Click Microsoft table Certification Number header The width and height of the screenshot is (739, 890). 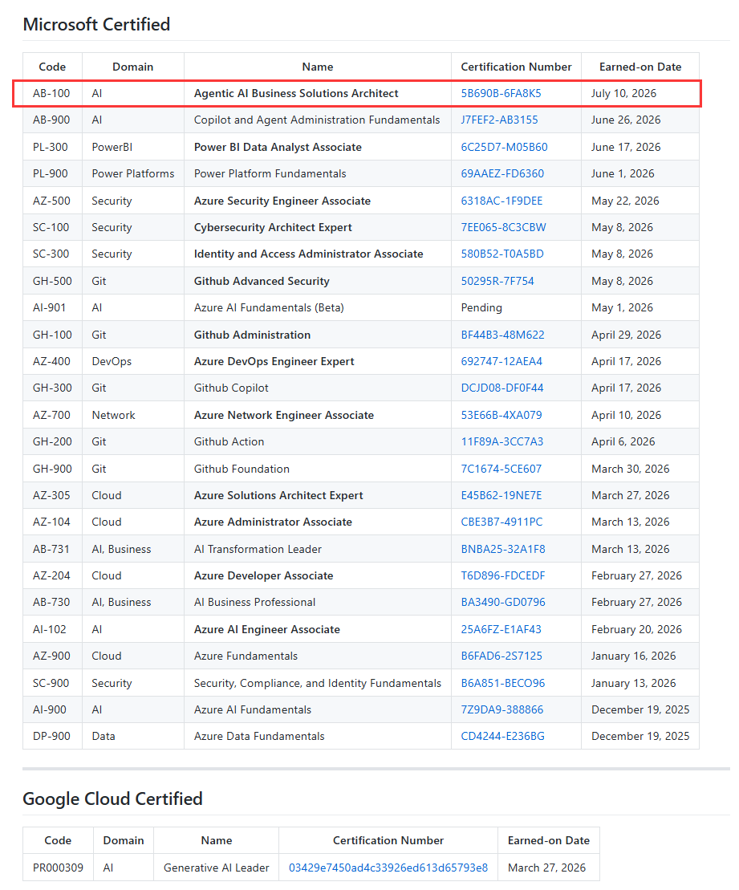516,67
